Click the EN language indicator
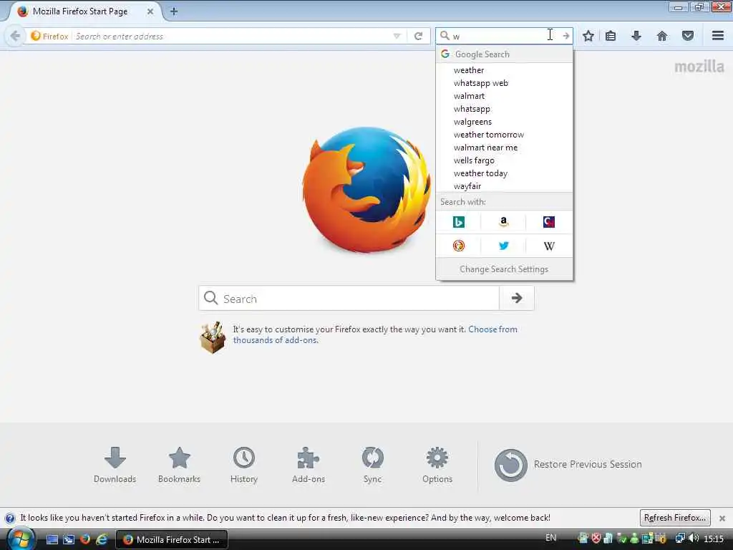Image resolution: width=733 pixels, height=550 pixels. 550,538
